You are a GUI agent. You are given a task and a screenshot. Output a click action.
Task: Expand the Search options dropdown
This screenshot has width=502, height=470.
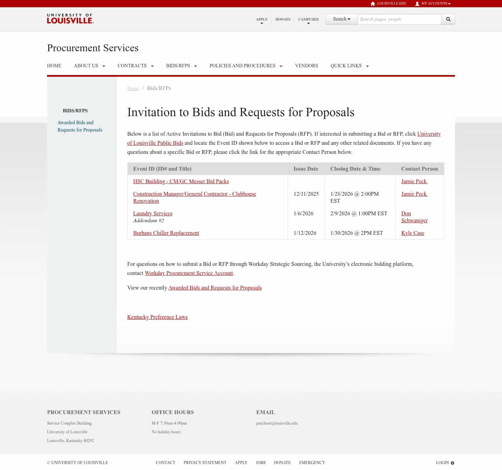(341, 19)
